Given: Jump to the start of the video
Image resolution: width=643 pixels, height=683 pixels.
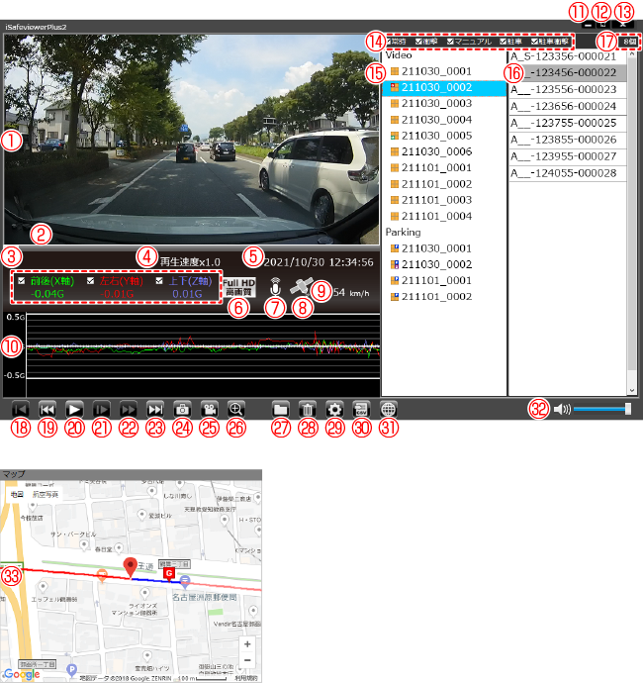Looking at the screenshot, I should tap(21, 410).
